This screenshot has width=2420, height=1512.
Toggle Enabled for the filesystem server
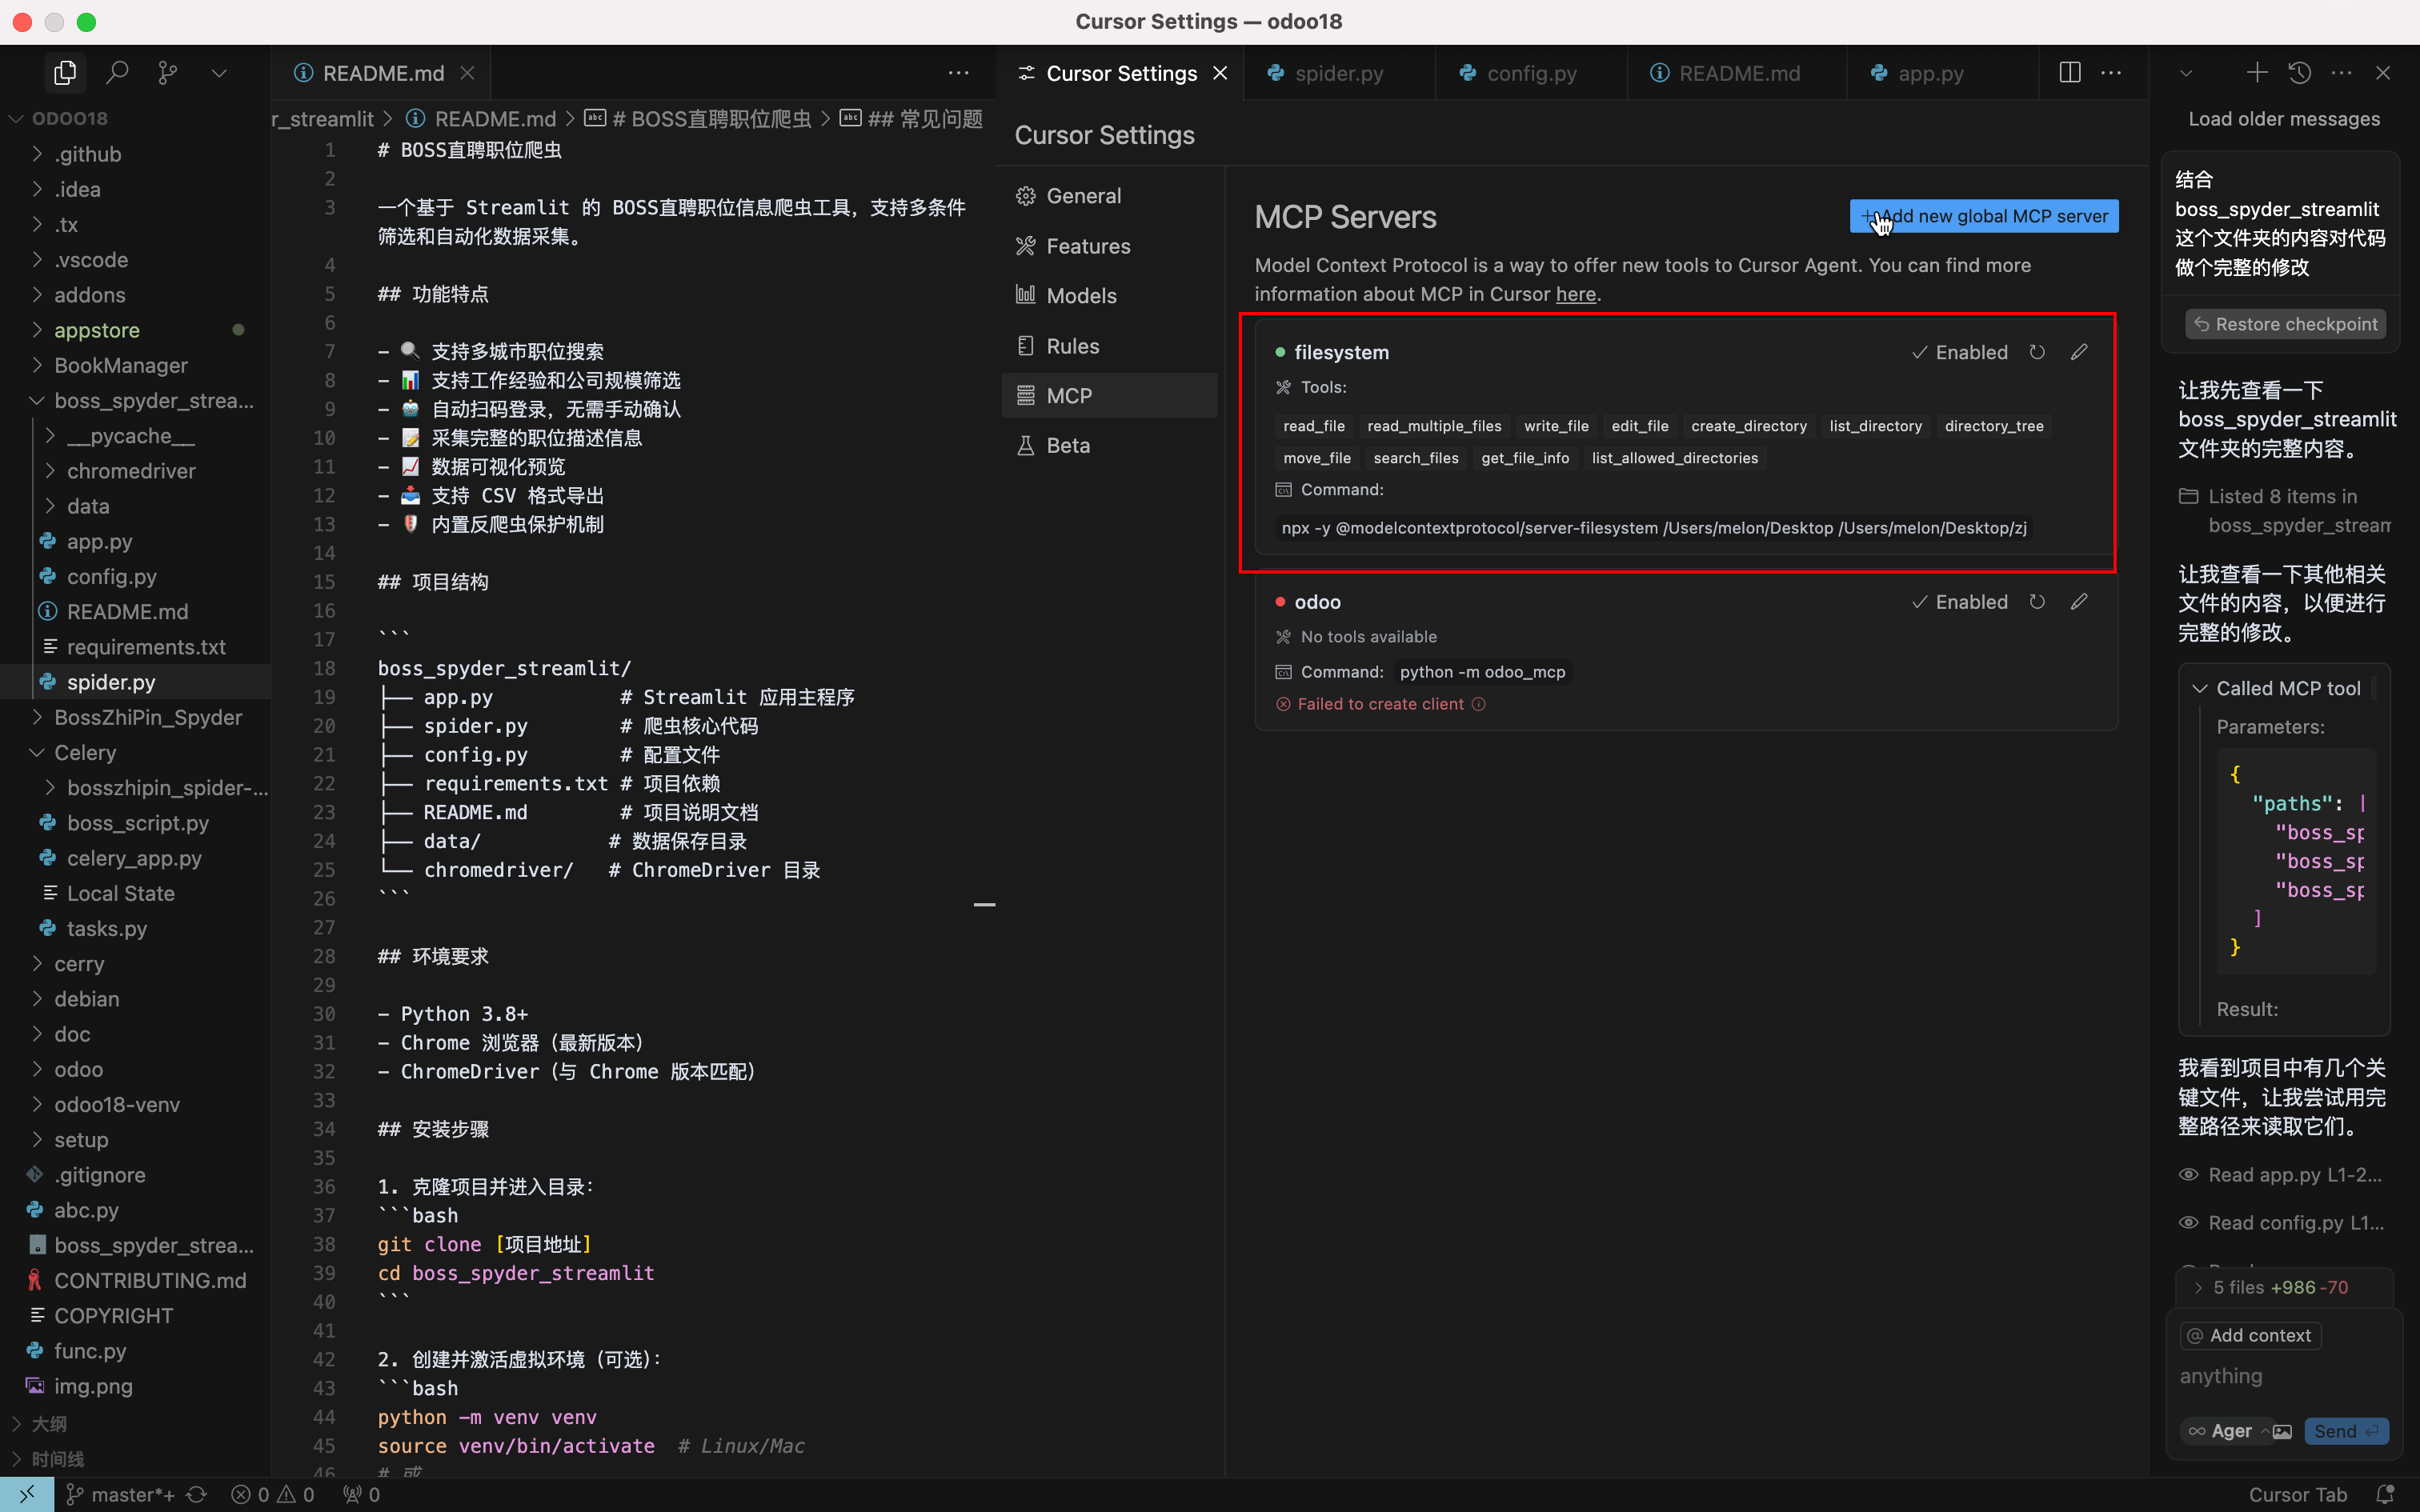(1959, 352)
